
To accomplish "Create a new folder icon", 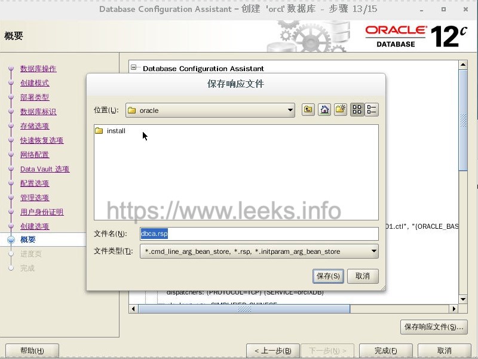I will pyautogui.click(x=341, y=110).
